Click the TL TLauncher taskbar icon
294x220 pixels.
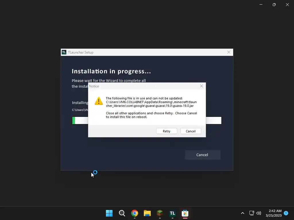[x=173, y=213]
